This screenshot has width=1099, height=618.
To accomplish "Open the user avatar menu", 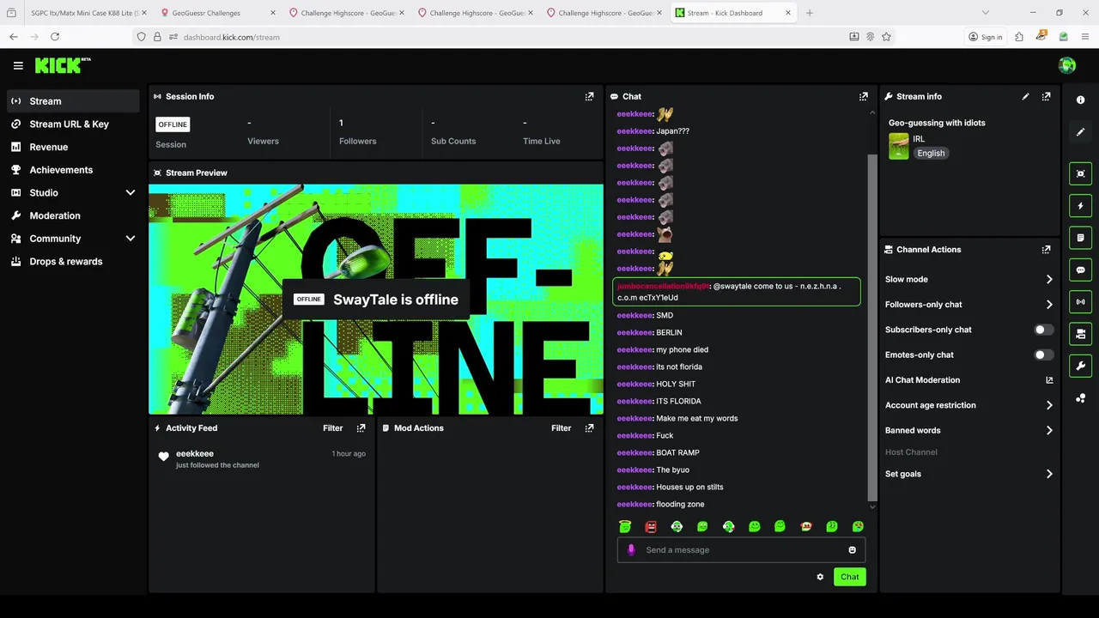I will 1067,65.
